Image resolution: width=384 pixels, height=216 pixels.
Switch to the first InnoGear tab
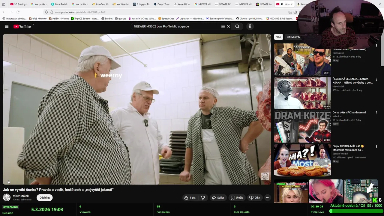pos(100,4)
